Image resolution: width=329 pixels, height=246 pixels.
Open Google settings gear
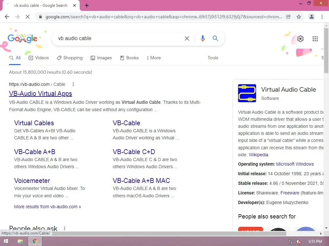(x=300, y=39)
